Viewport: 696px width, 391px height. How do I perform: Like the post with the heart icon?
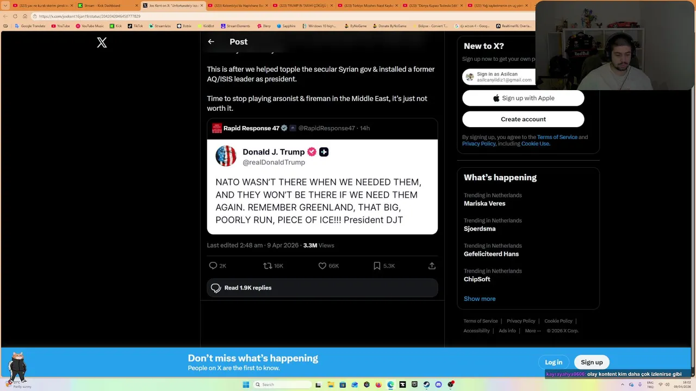click(x=322, y=266)
